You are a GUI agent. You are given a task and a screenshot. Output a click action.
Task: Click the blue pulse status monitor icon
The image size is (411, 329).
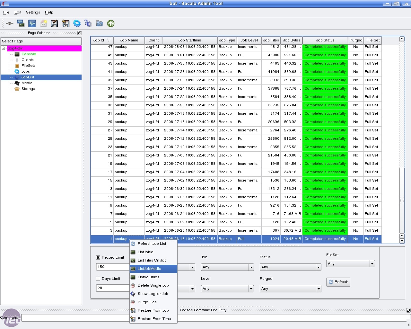32,23
